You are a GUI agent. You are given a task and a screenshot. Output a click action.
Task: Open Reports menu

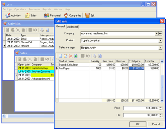[x=47, y=9]
